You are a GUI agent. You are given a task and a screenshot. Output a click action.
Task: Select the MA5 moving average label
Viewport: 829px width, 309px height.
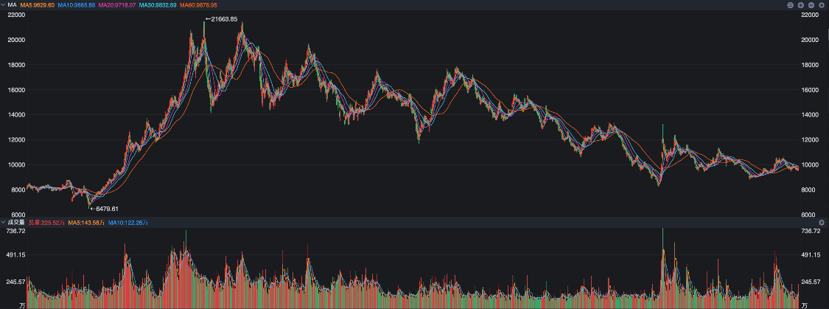(38, 5)
